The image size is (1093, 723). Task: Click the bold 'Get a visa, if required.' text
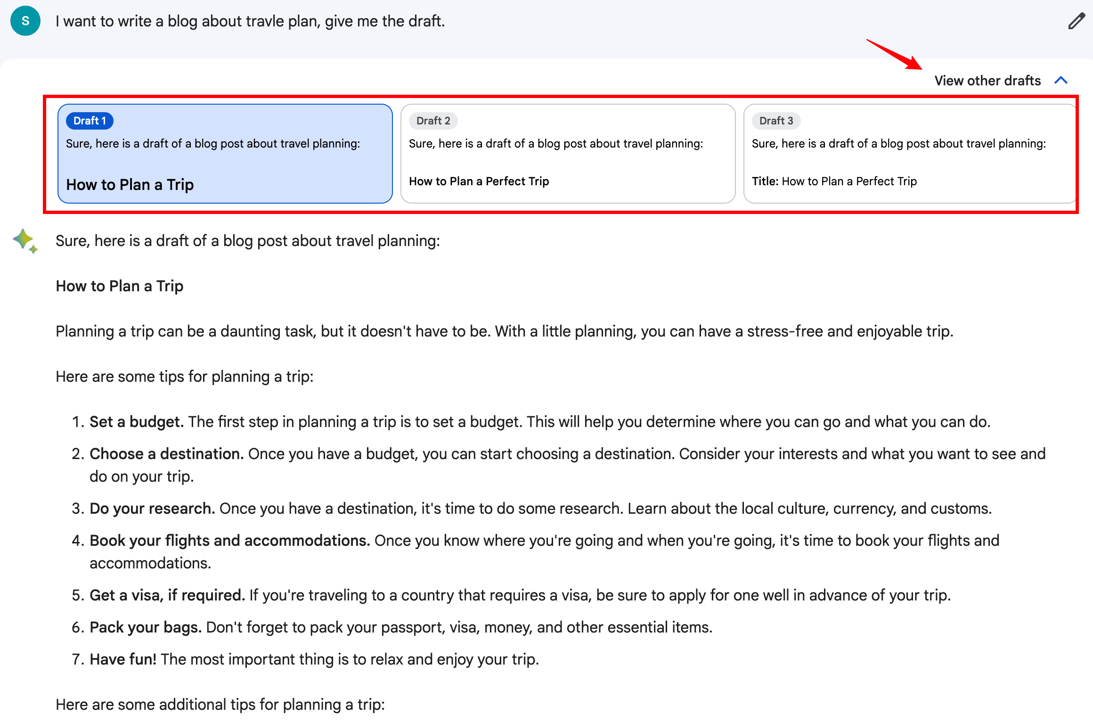click(x=167, y=595)
